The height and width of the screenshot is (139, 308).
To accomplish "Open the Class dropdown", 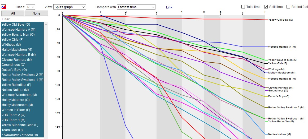I will point(31,7).
